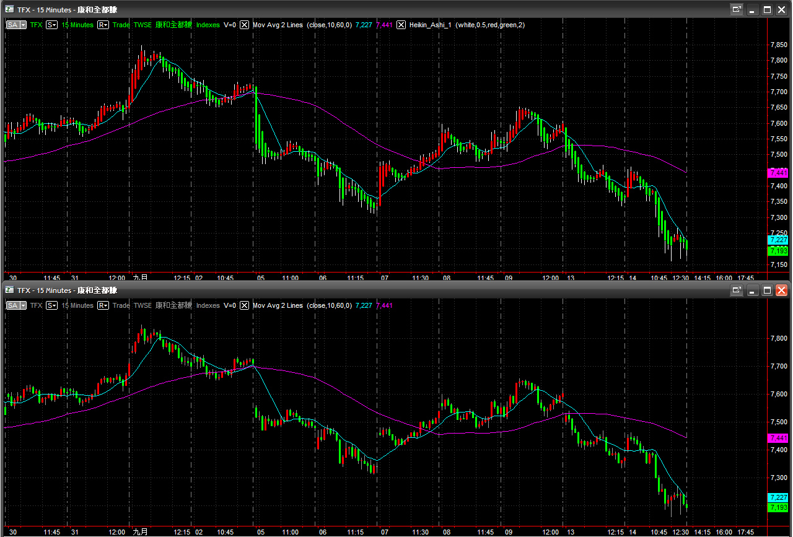Toggle Mov Avg 2 Lines checkbox in lower chart
Image resolution: width=793 pixels, height=537 pixels.
[x=245, y=305]
